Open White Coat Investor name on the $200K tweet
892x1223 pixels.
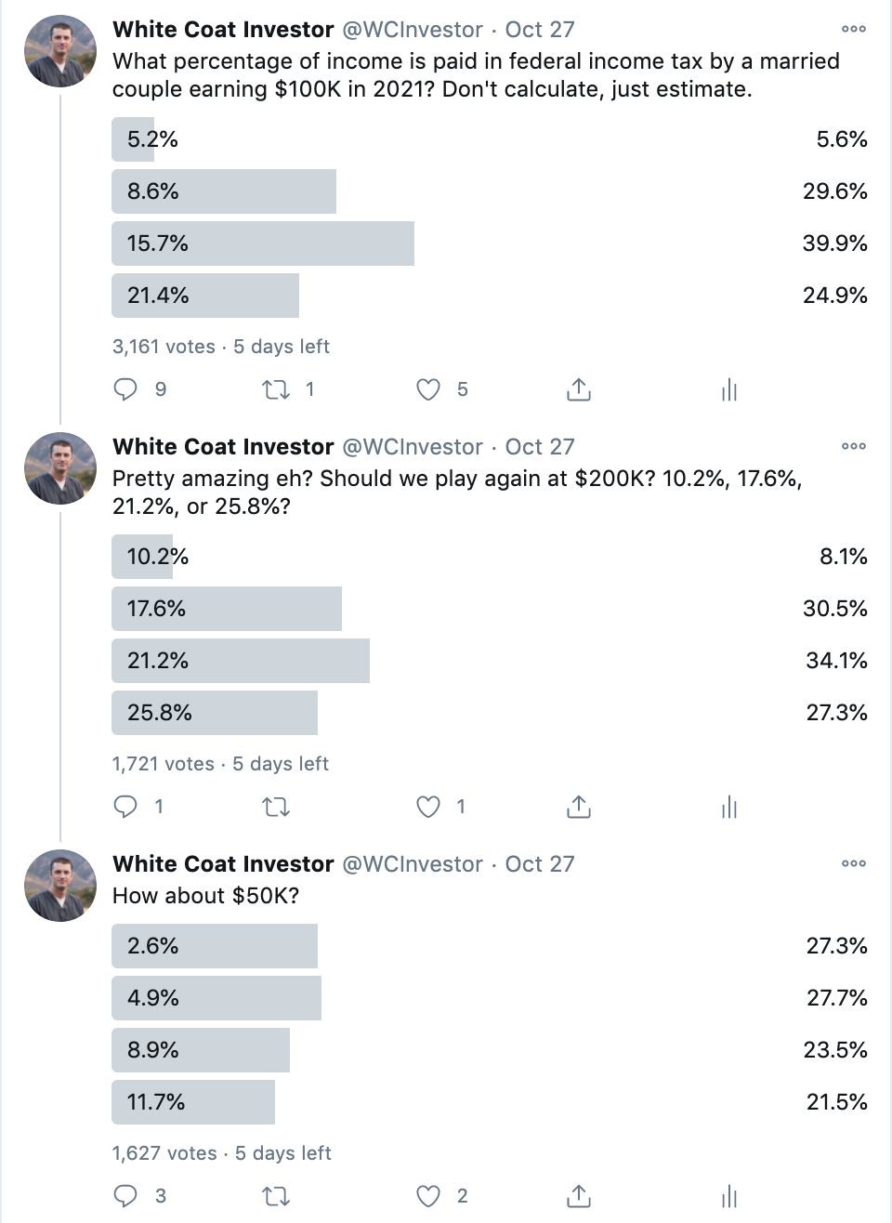(223, 447)
